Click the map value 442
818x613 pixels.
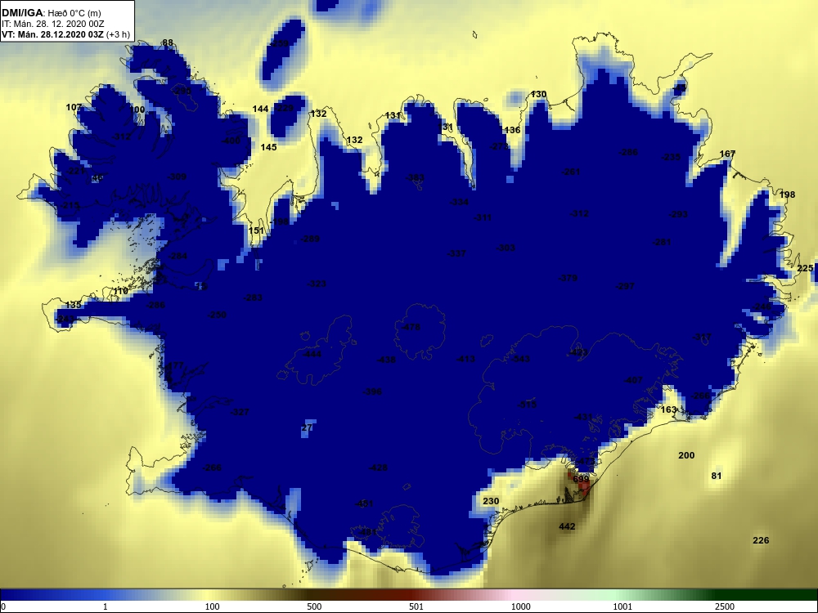point(567,526)
